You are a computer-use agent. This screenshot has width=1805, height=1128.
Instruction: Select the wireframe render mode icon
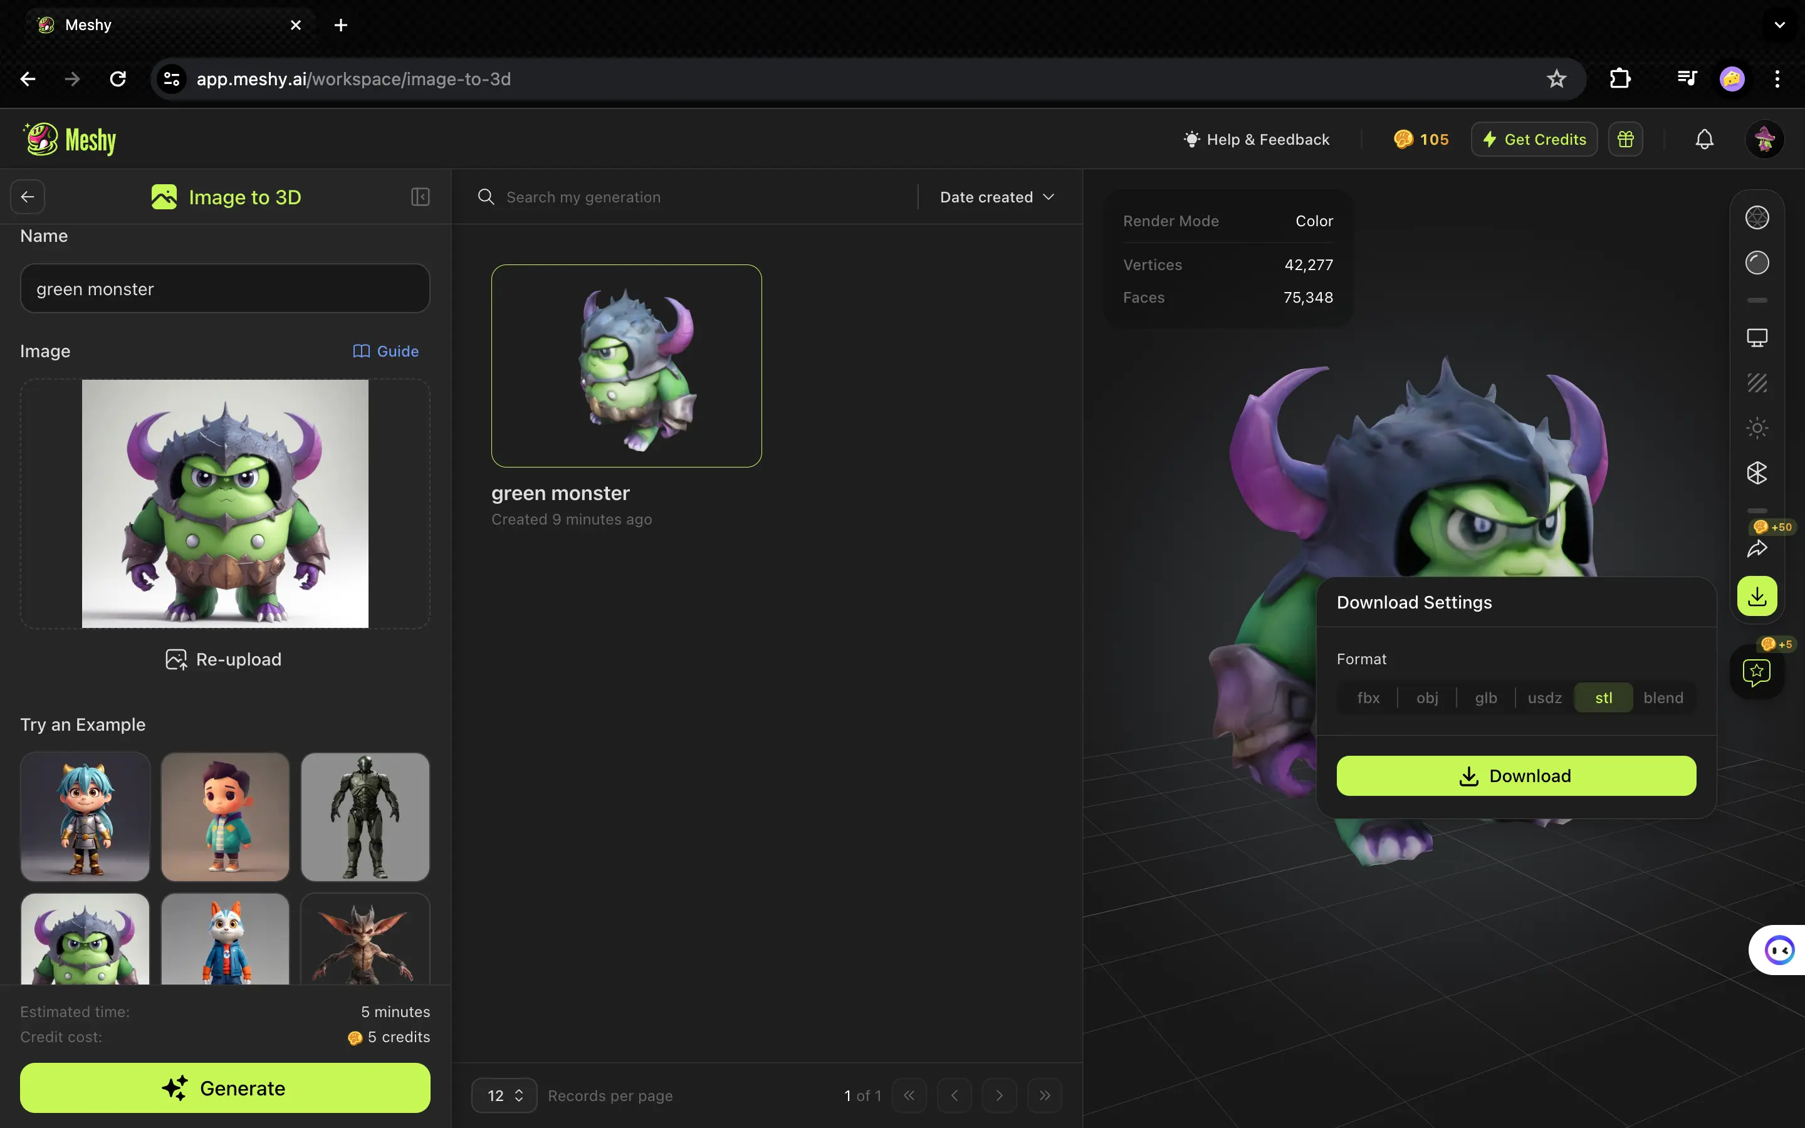point(1757,216)
